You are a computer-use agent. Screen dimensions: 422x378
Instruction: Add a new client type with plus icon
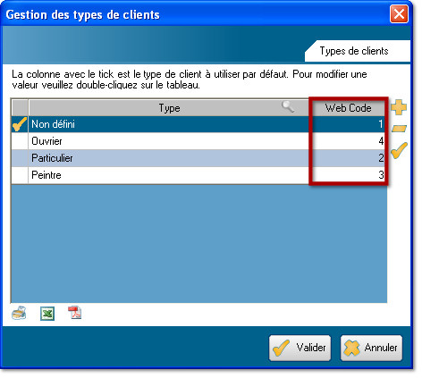[x=399, y=107]
